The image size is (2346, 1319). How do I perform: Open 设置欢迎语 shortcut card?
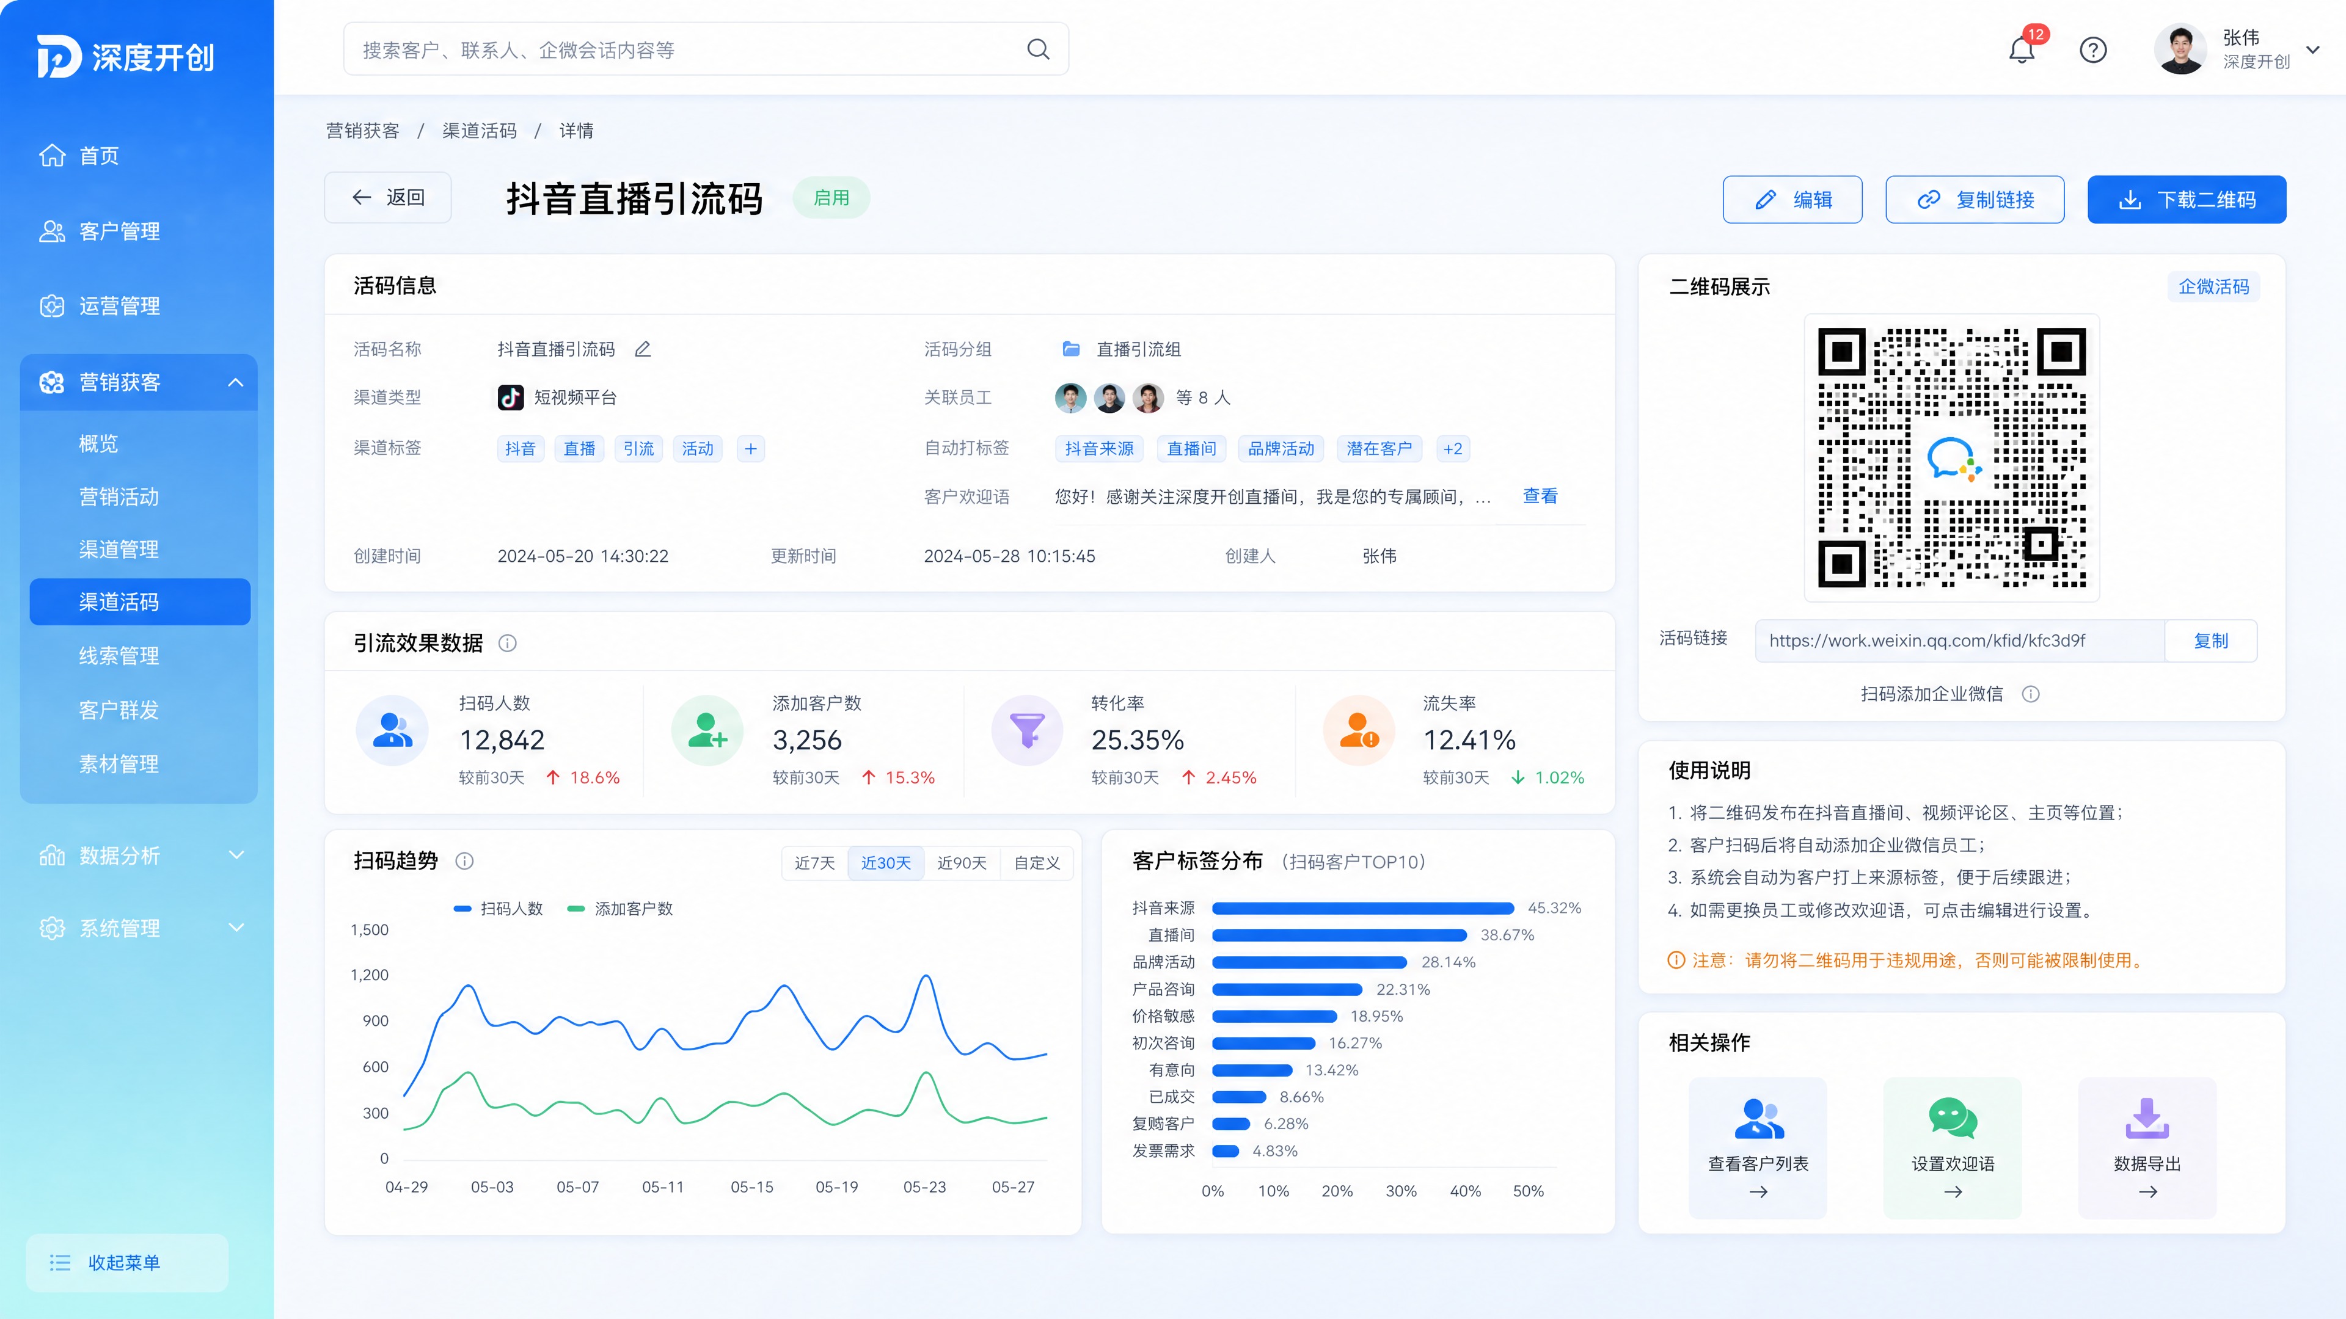click(1953, 1148)
